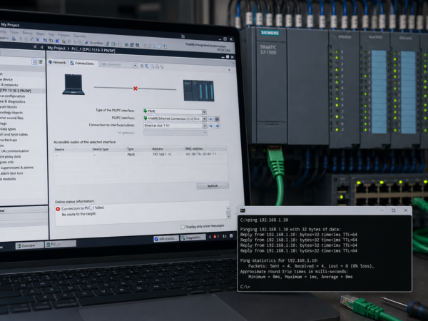428x321 pixels.
Task: Click the Packets: Sent = 4 statistics line
Action: 311,266
